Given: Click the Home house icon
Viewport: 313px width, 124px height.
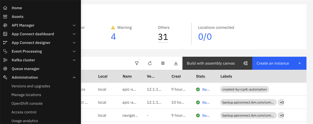Looking at the screenshot, I should point(5,8).
